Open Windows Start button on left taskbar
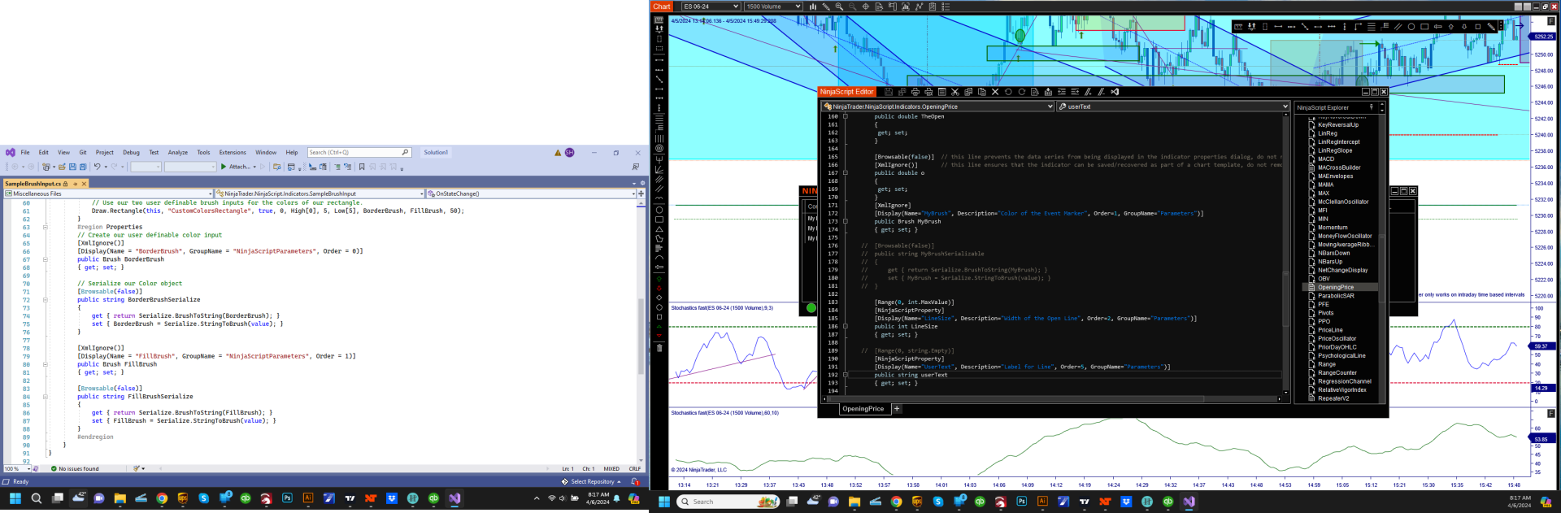 [x=15, y=498]
